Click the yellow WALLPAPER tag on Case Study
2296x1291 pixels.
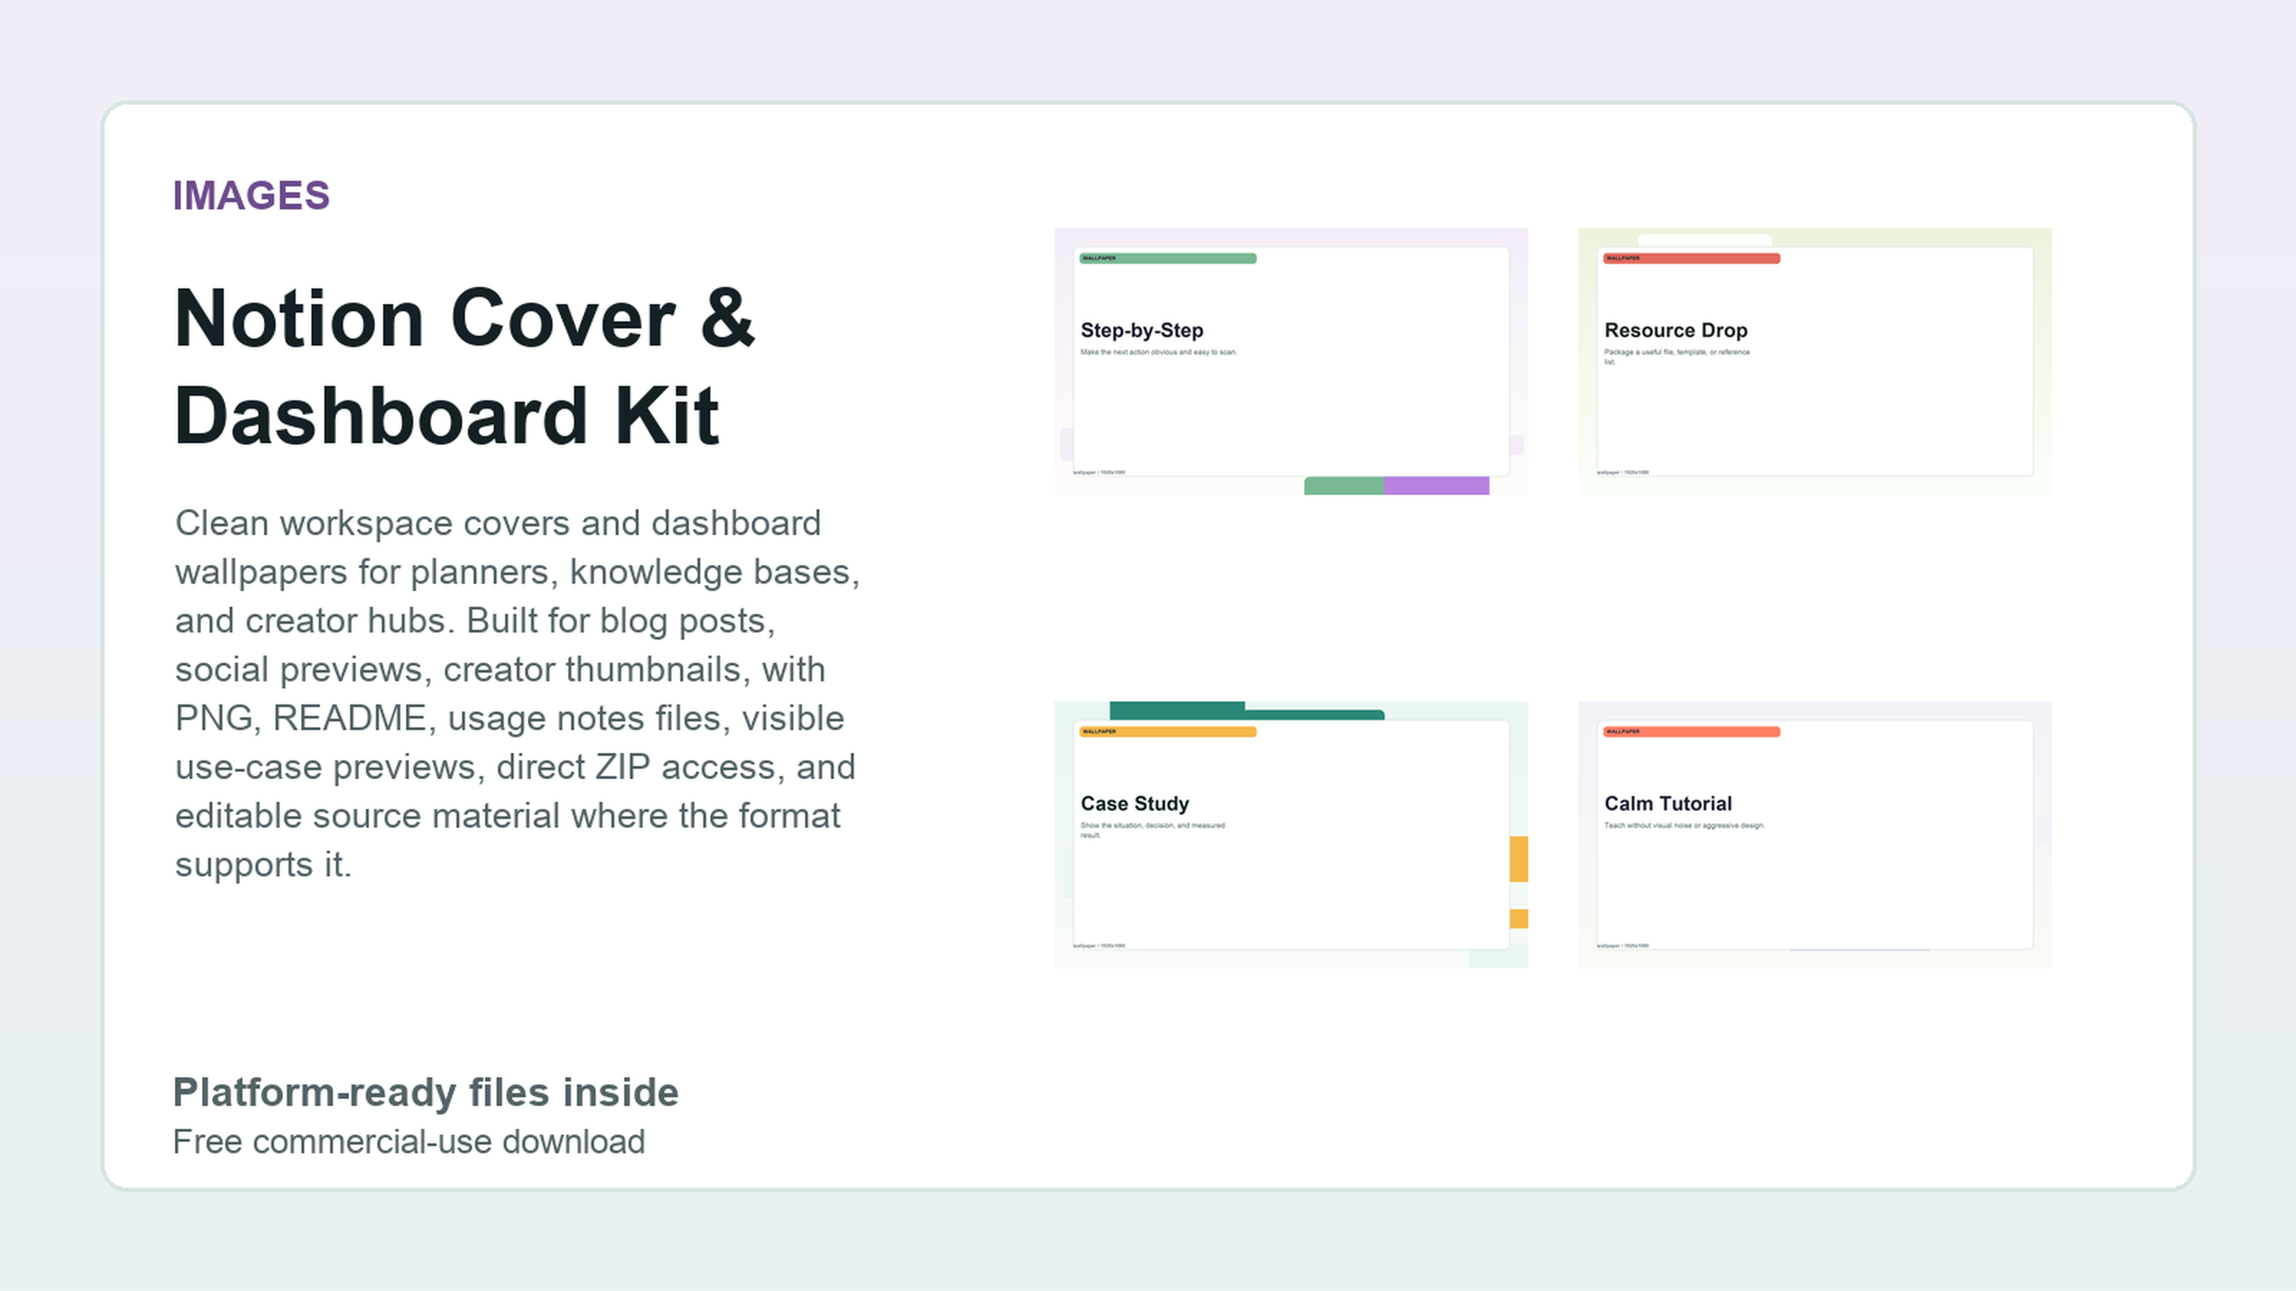pos(1167,732)
